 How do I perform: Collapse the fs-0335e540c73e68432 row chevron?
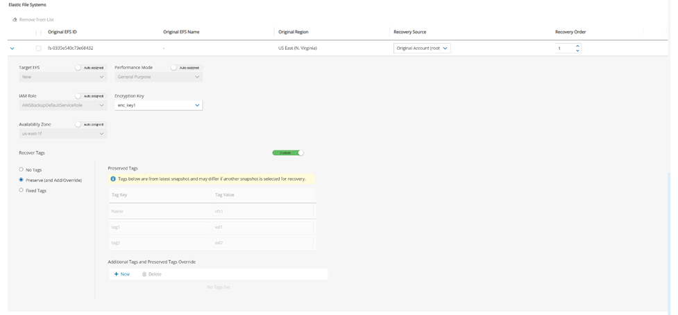coord(12,48)
